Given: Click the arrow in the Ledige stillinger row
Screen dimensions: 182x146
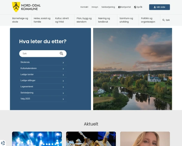Looking at the screenshot, I should click(63, 81).
